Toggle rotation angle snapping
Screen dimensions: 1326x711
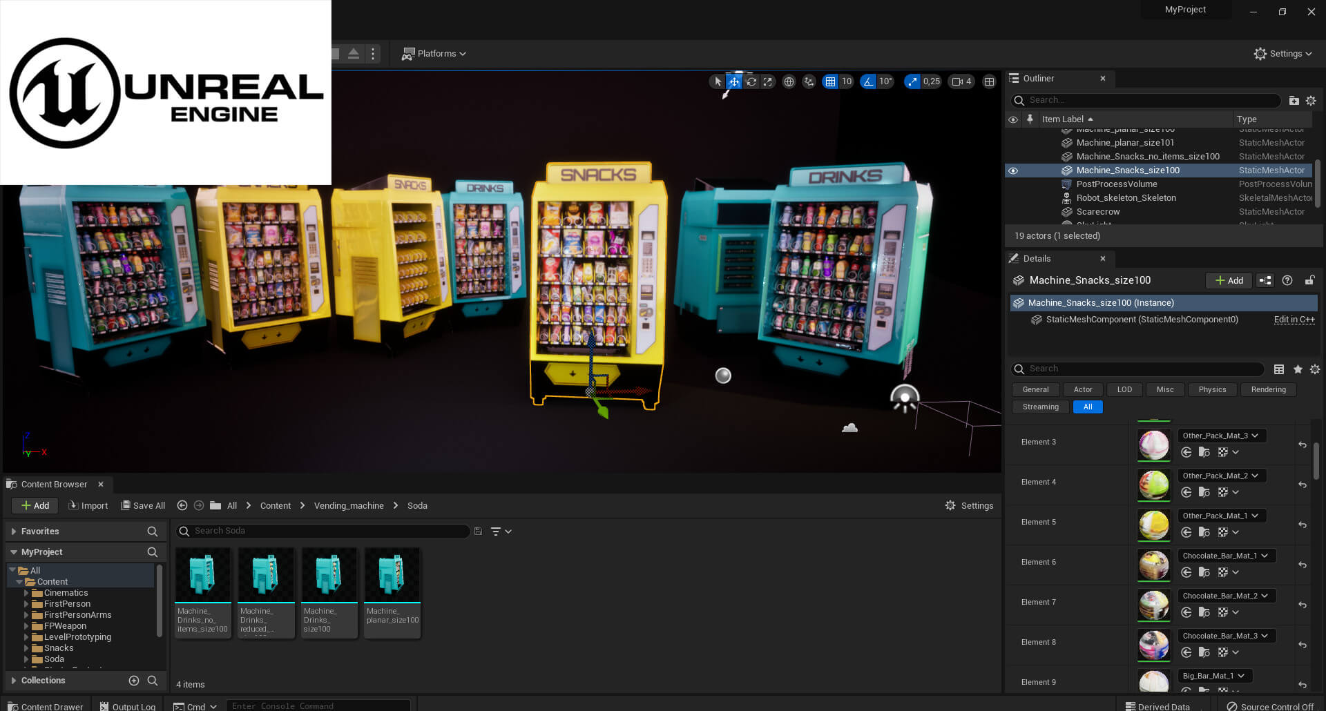coord(868,81)
